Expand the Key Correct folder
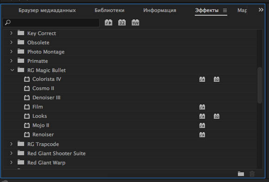Screen dimensions: 269x182 pos(11,33)
